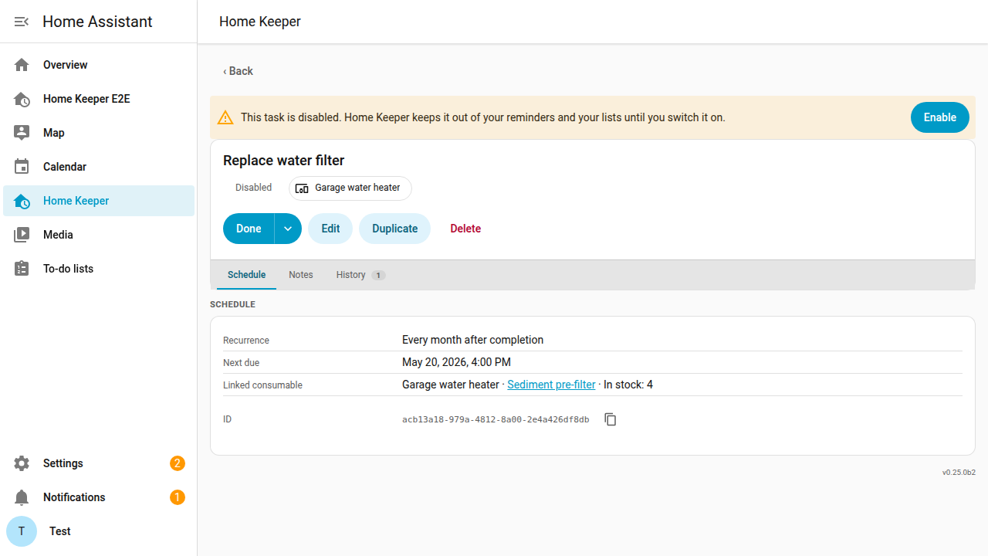Click the Garage water heater chip
The image size is (988, 556).
pos(350,188)
